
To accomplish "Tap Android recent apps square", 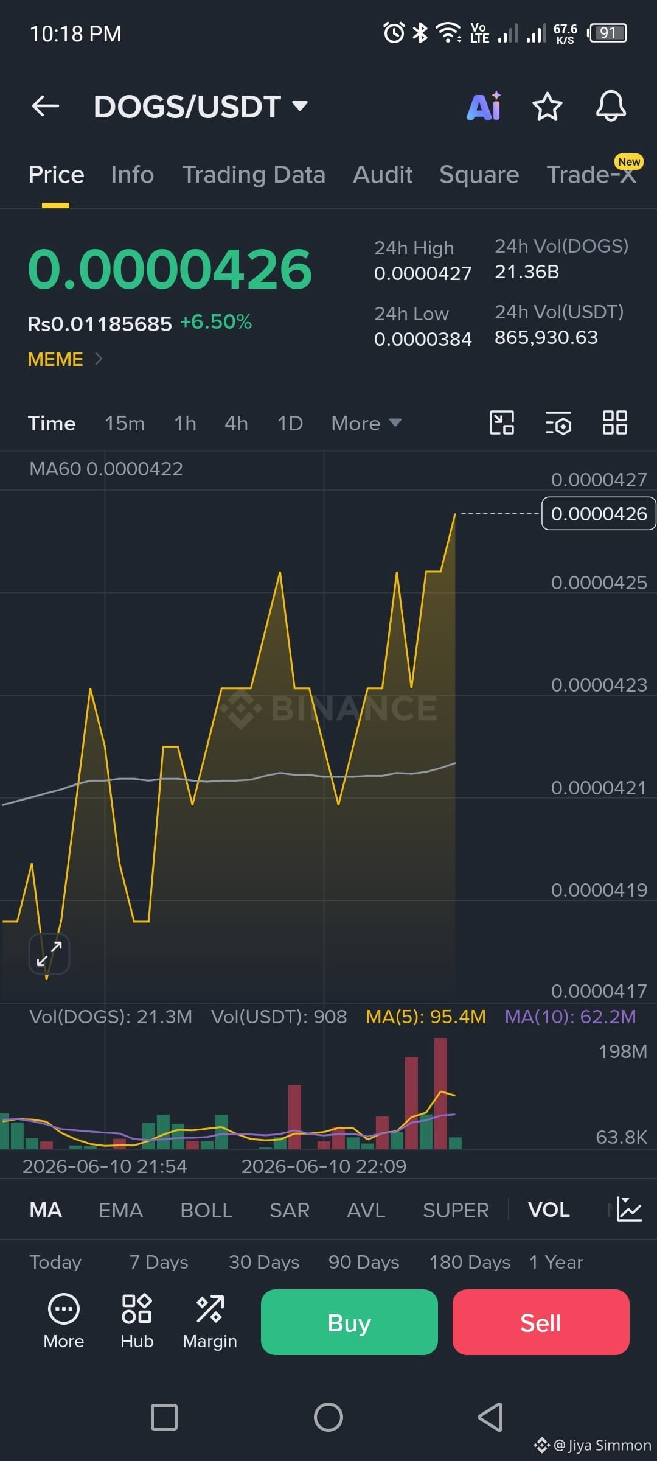I will pyautogui.click(x=164, y=1417).
